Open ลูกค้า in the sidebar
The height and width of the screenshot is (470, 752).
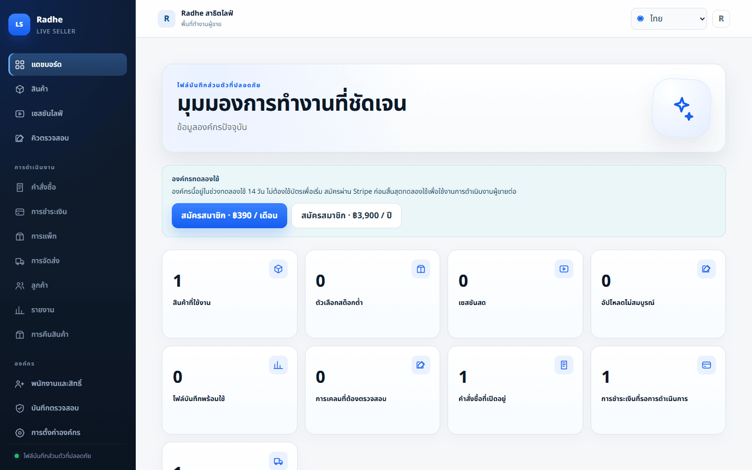point(68,285)
